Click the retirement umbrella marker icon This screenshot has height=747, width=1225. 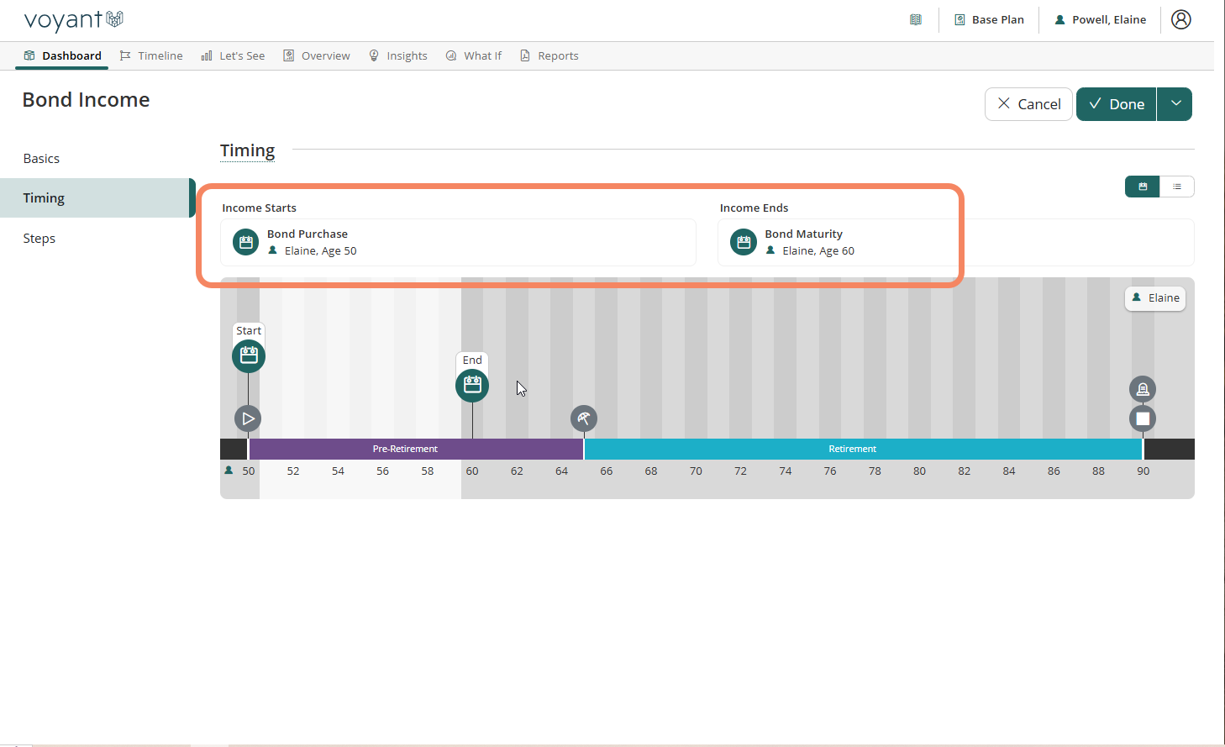(584, 418)
